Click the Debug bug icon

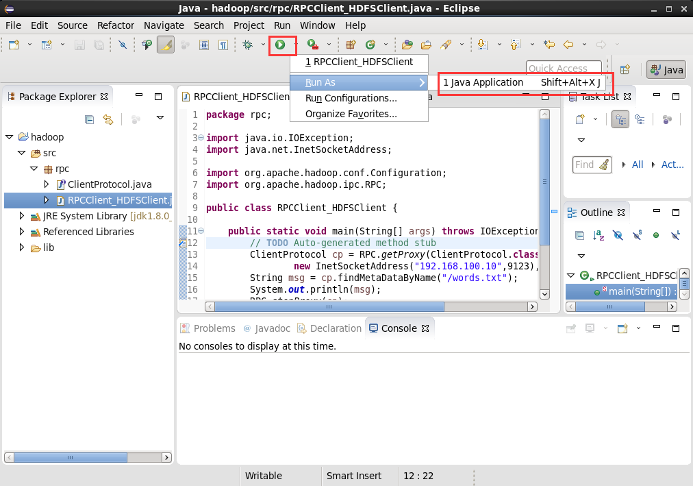pos(247,45)
